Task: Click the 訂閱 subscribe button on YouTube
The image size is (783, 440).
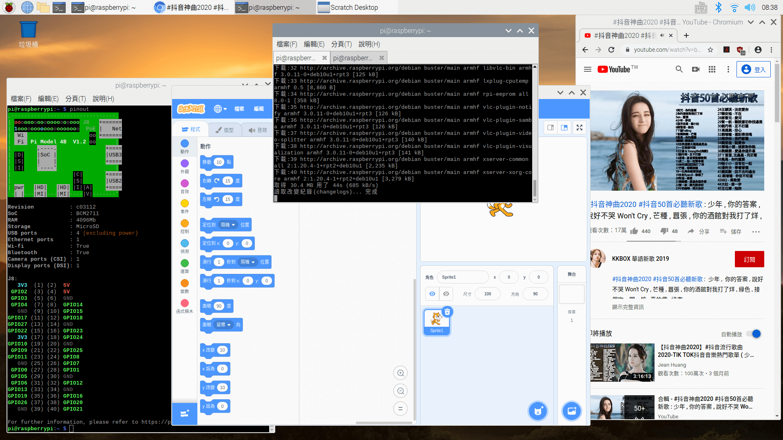Action: (x=749, y=259)
